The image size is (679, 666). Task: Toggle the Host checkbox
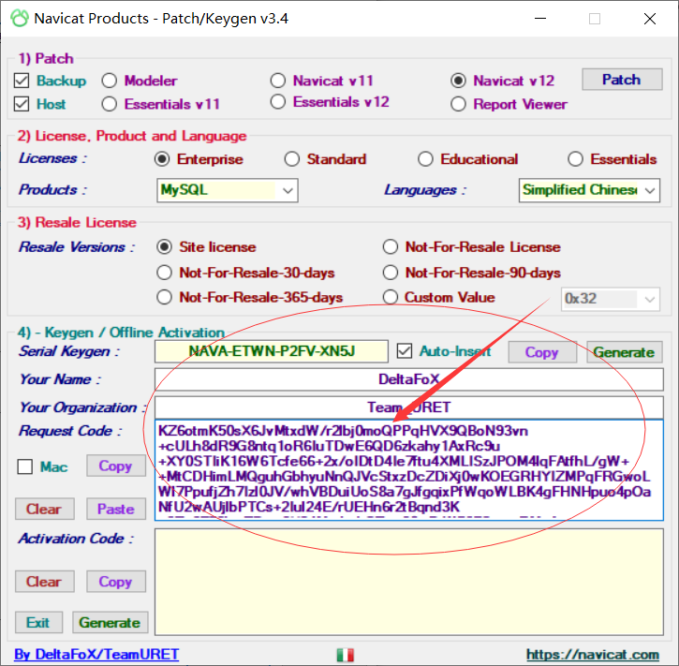(22, 104)
